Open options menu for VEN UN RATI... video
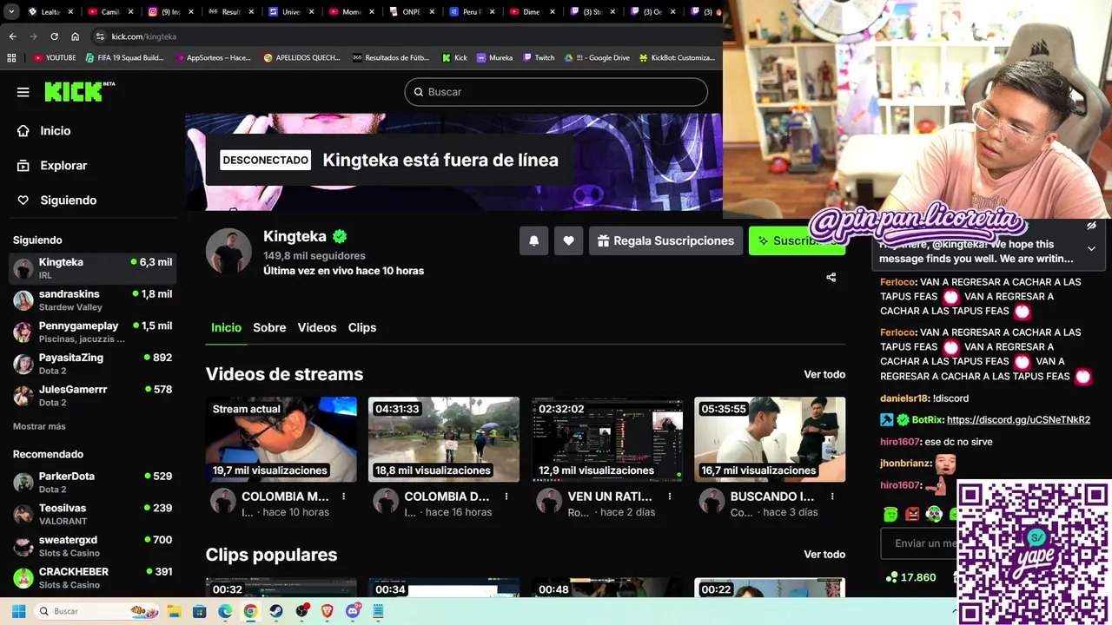The height and width of the screenshot is (625, 1112). click(x=670, y=497)
